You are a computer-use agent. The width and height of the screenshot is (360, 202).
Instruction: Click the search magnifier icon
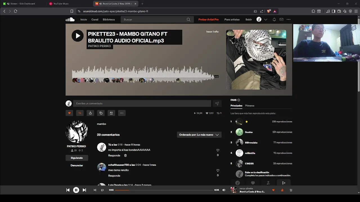(188, 20)
